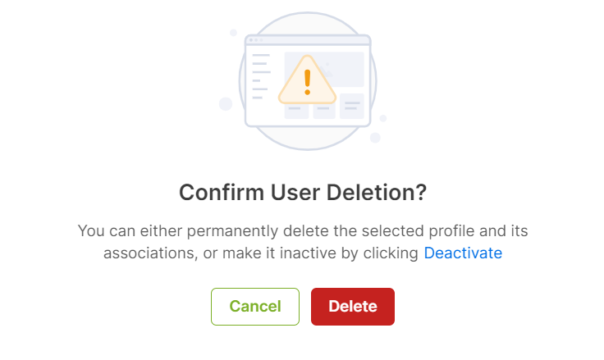Click the browser window illustration title bar
The width and height of the screenshot is (604, 360).
point(308,40)
